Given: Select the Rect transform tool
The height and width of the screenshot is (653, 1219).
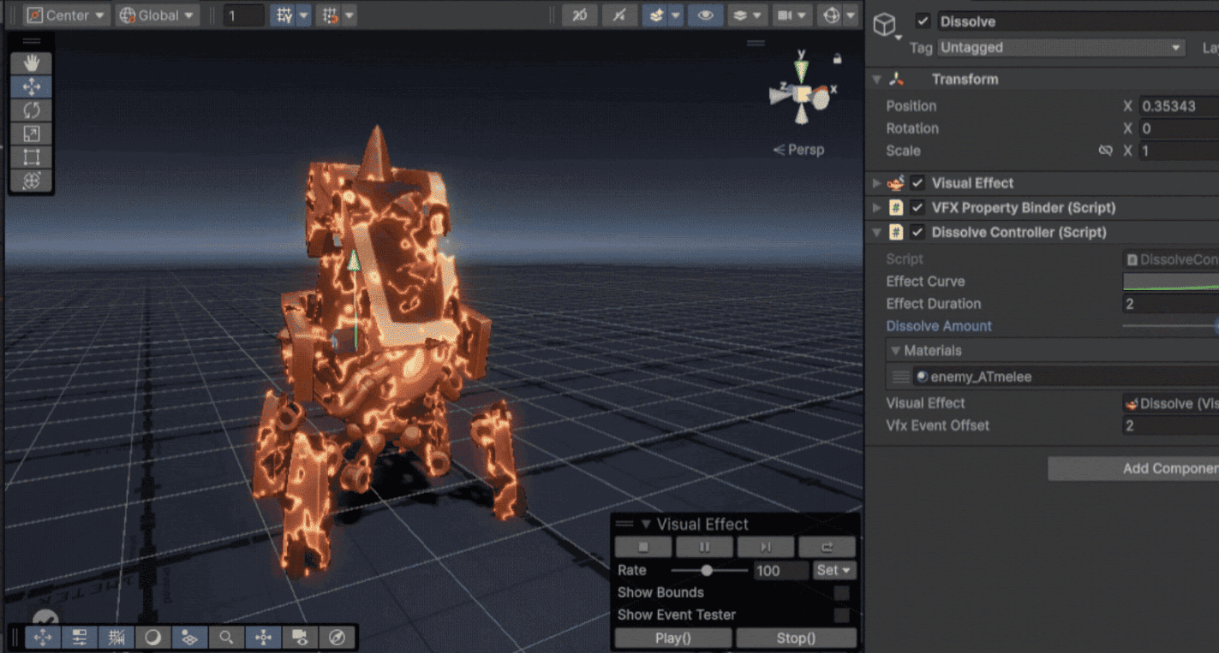Looking at the screenshot, I should (x=32, y=157).
